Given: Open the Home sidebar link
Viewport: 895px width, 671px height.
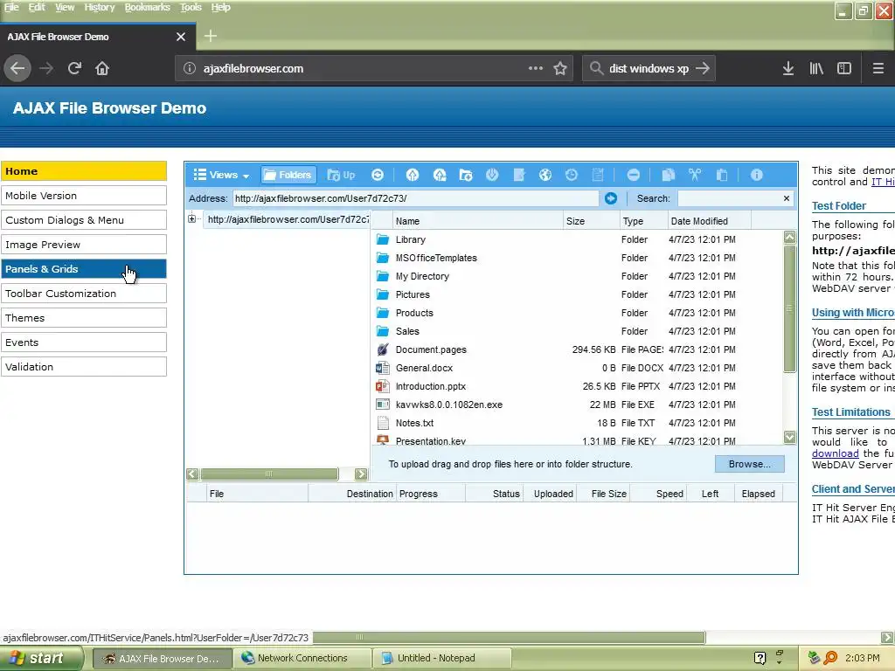Looking at the screenshot, I should 84,171.
